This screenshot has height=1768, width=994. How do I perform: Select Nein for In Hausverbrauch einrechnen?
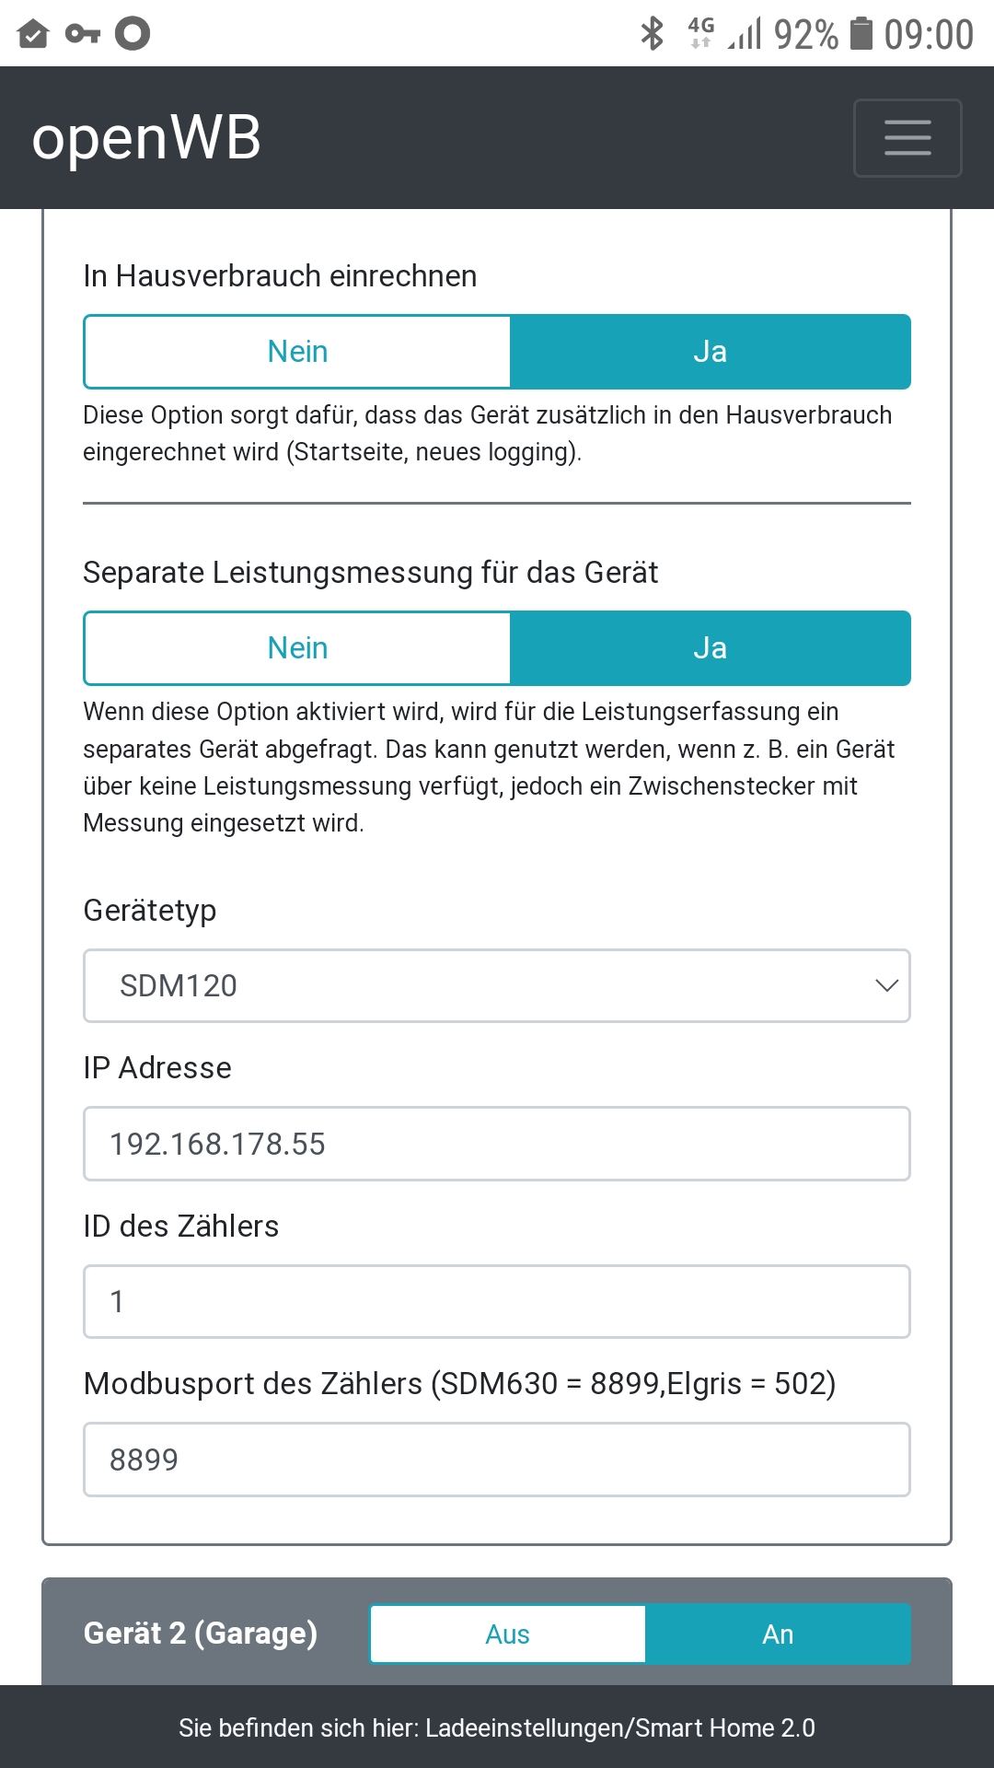[x=297, y=352]
